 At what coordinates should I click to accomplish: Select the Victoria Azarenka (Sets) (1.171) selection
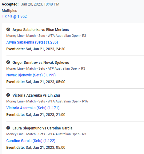33,108
